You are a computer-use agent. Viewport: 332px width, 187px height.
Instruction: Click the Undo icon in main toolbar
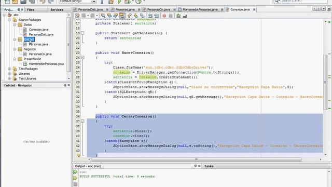pyautogui.click(x=43, y=2)
